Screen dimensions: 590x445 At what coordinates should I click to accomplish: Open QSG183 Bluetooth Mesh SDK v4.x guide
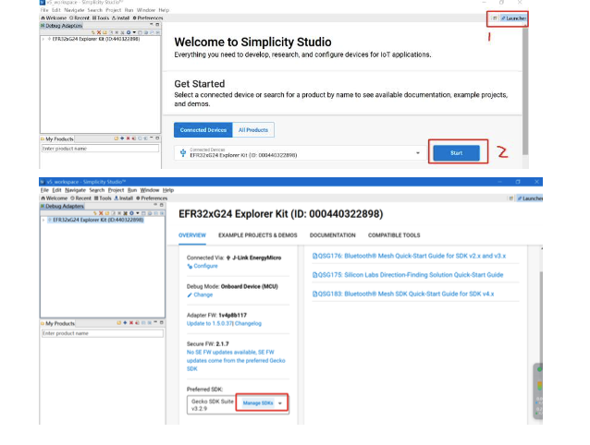coord(403,294)
